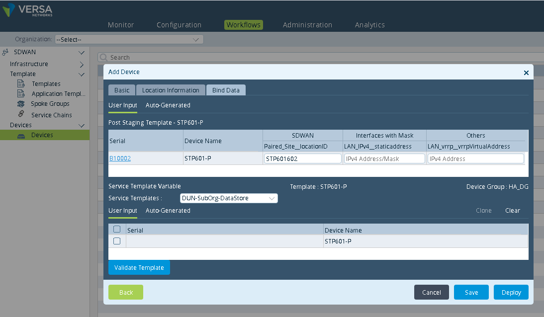Open the Administration menu

pyautogui.click(x=307, y=25)
